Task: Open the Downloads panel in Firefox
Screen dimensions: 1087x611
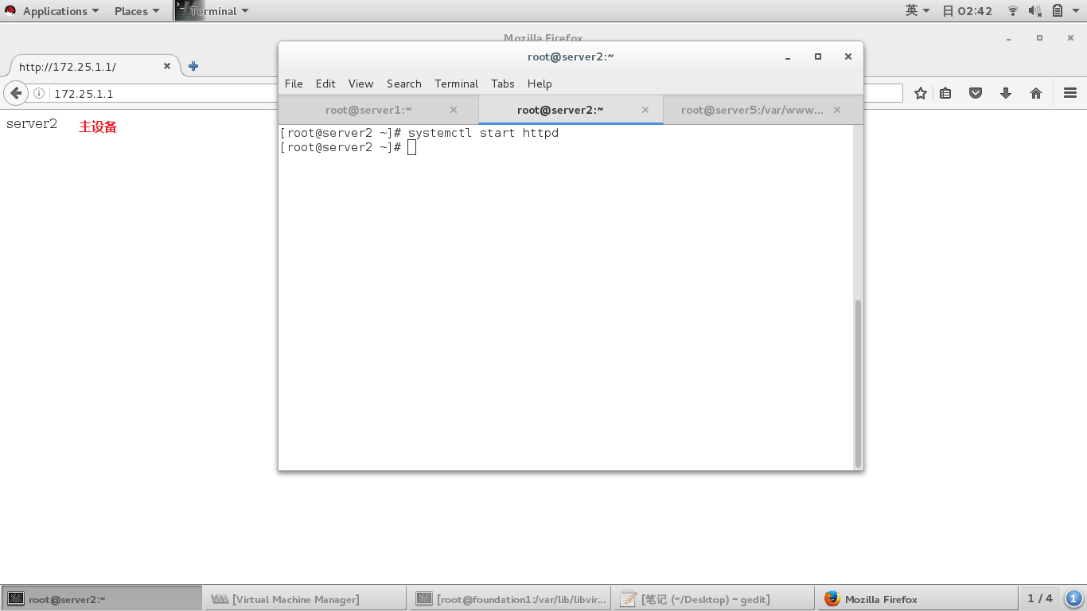Action: 1006,92
